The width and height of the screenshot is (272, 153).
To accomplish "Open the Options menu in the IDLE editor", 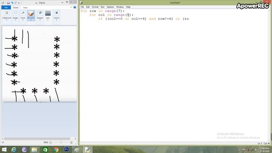I will [110, 7].
